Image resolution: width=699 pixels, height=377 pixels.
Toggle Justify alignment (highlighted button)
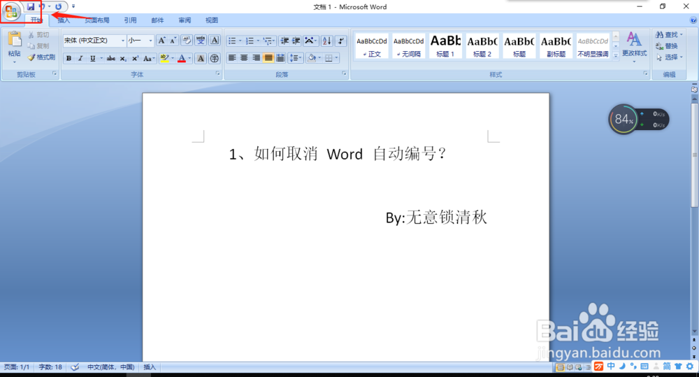(268, 58)
